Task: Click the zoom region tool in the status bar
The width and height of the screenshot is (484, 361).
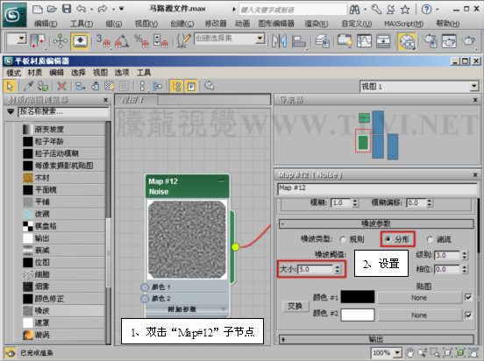Action: (x=435, y=352)
